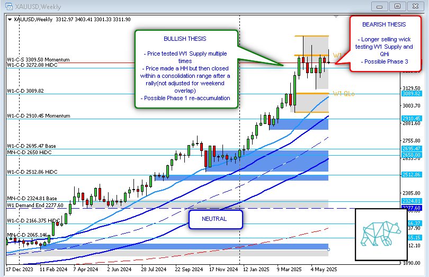This screenshot has height=277, width=429.
Task: Select the MN-C-D 2650 HiDC level label
Action: coord(33,152)
